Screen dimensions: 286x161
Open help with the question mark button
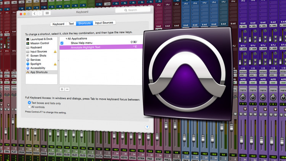click(x=147, y=127)
